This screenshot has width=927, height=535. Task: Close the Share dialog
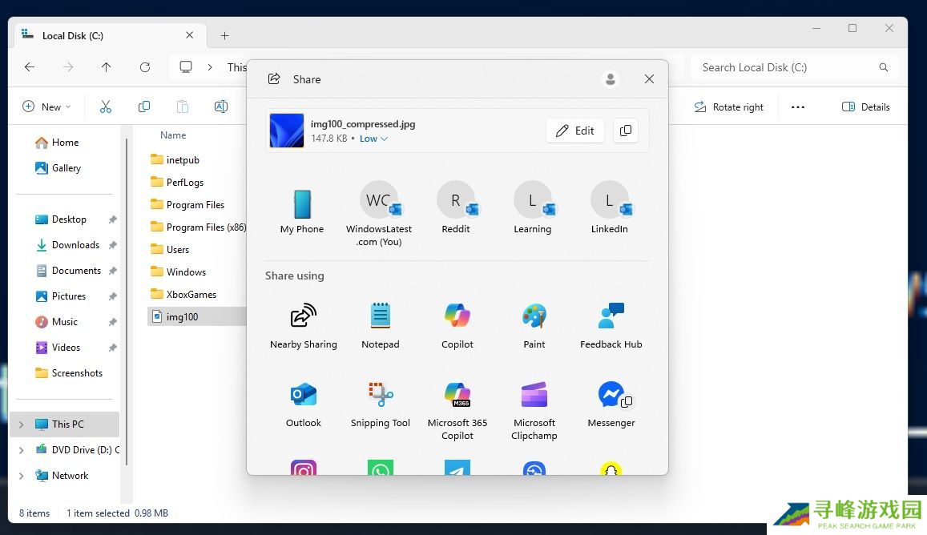click(649, 78)
